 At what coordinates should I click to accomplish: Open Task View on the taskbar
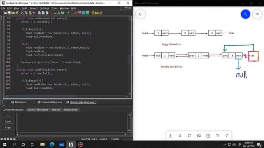pyautogui.click(x=33, y=144)
